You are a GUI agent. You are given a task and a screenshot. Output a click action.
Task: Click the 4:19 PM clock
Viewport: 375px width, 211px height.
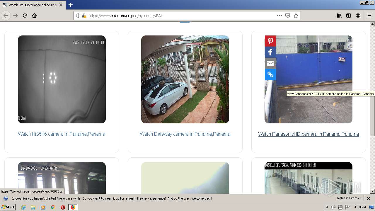pos(360,207)
